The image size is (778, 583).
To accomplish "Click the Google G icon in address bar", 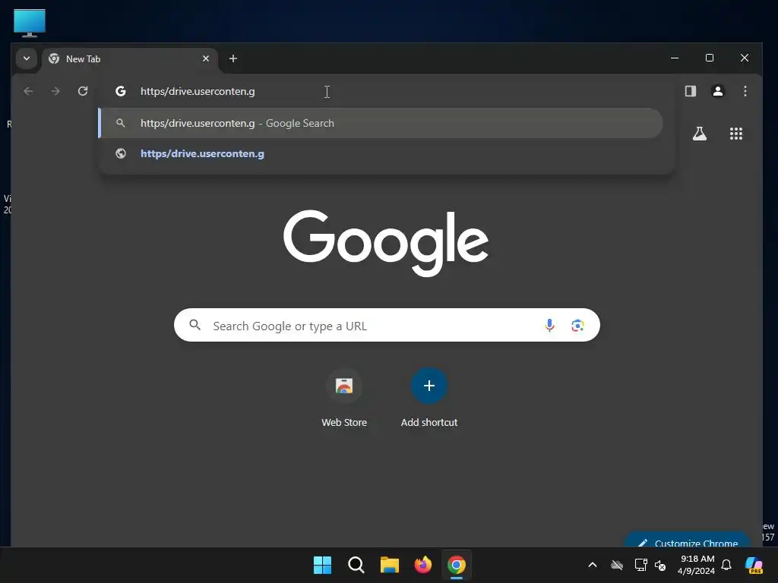I will pos(121,91).
